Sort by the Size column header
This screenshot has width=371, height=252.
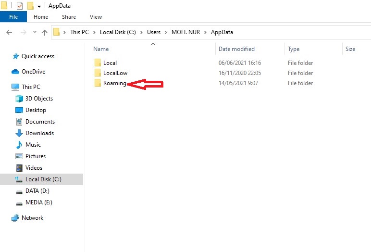(x=350, y=49)
